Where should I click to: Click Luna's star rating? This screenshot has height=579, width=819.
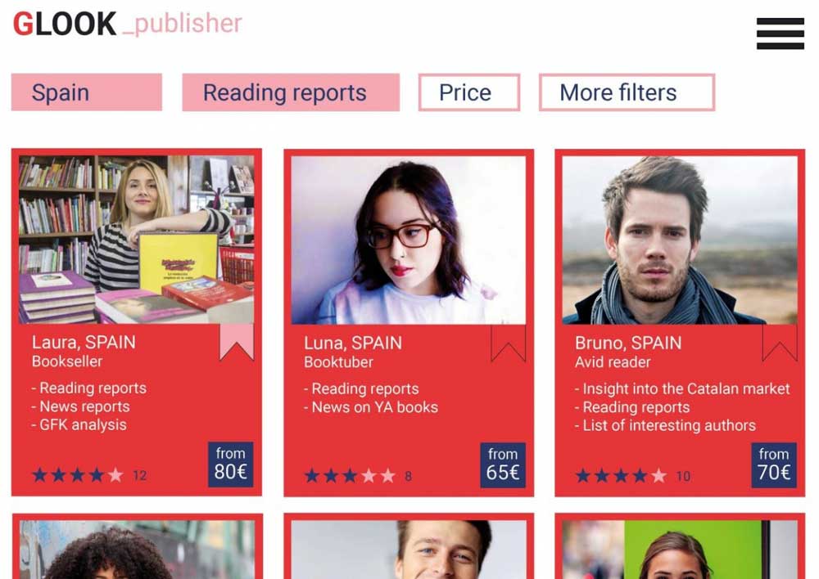[350, 476]
